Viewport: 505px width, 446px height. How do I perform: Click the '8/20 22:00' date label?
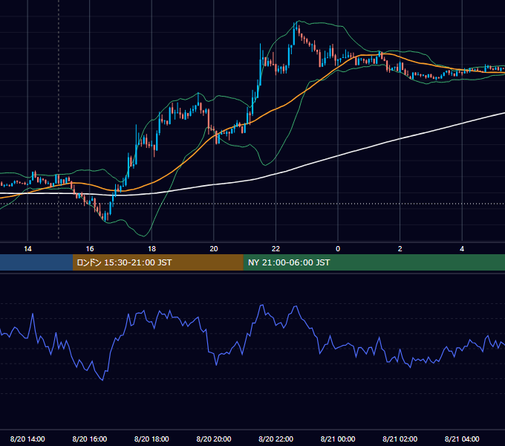coord(276,439)
